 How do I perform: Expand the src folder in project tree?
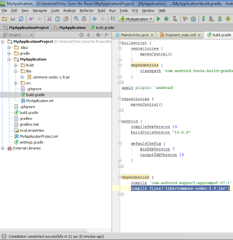coord(16,83)
